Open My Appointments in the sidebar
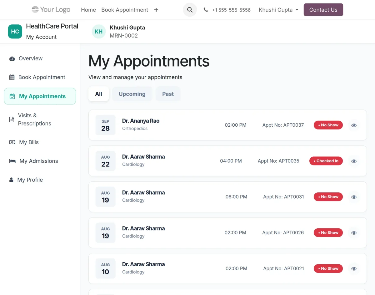Image resolution: width=375 pixels, height=295 pixels. point(40,96)
